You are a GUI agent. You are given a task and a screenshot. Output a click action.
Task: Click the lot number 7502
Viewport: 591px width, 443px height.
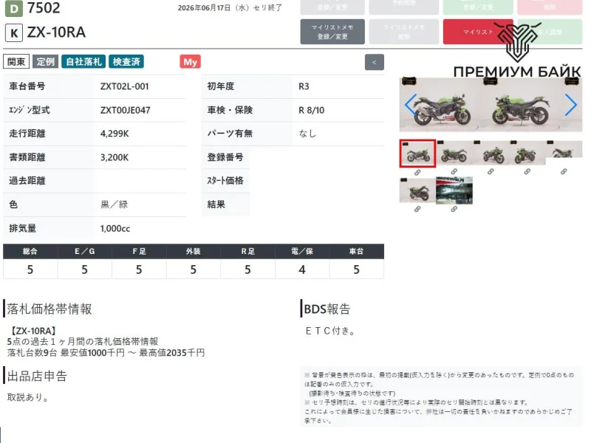[44, 8]
